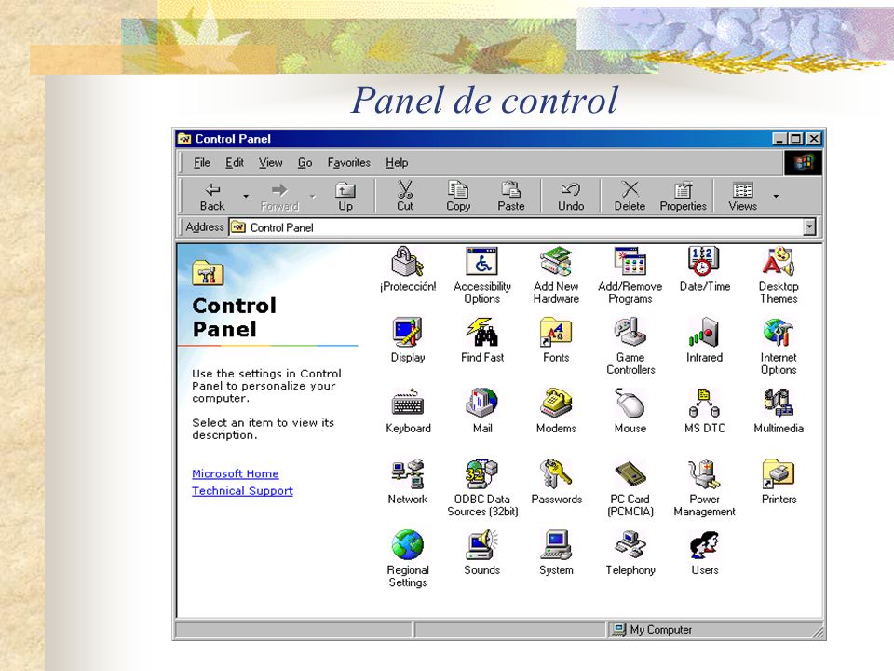Screen dimensions: 894x671
Task: Open the Help menu
Action: click(397, 162)
